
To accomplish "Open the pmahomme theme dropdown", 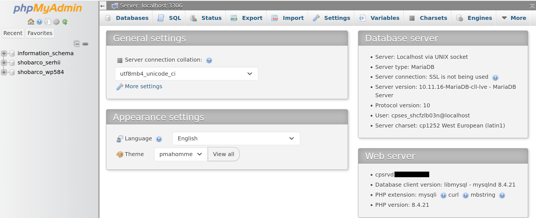I will (181, 154).
